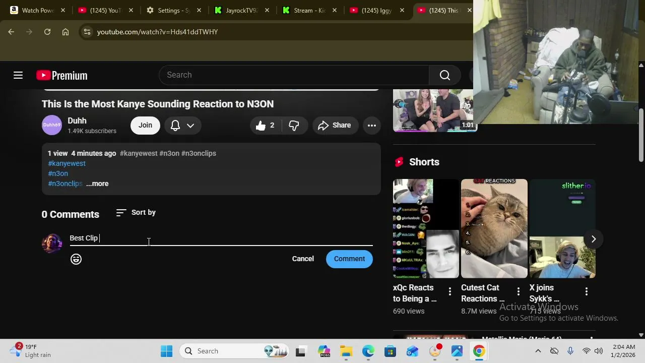Cancel the comment draft

click(303, 259)
